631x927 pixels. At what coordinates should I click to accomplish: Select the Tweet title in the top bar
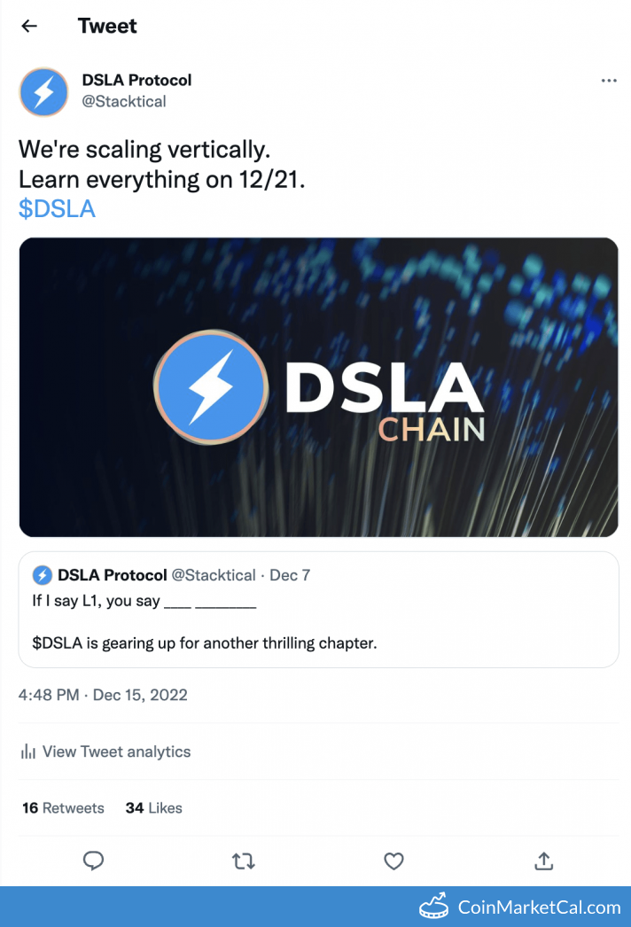click(107, 26)
